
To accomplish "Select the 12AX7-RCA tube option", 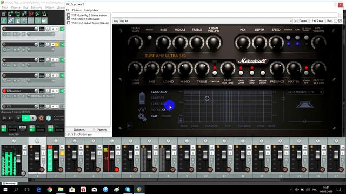I will click(159, 92).
